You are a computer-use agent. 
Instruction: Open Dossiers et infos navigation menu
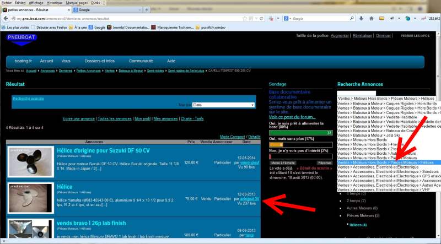(100, 61)
